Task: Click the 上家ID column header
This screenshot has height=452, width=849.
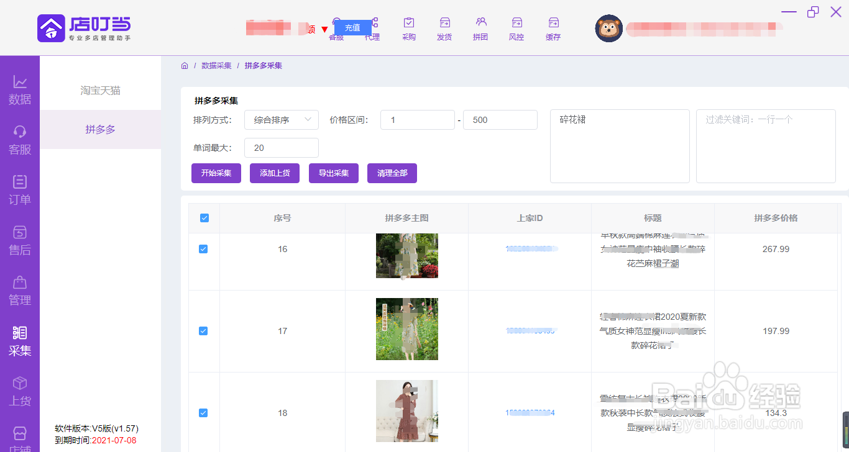Action: click(530, 218)
